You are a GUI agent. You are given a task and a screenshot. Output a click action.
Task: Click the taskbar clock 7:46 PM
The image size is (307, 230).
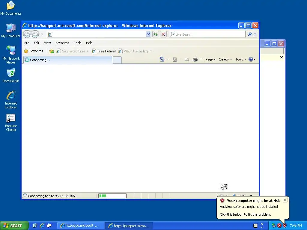pos(296,226)
